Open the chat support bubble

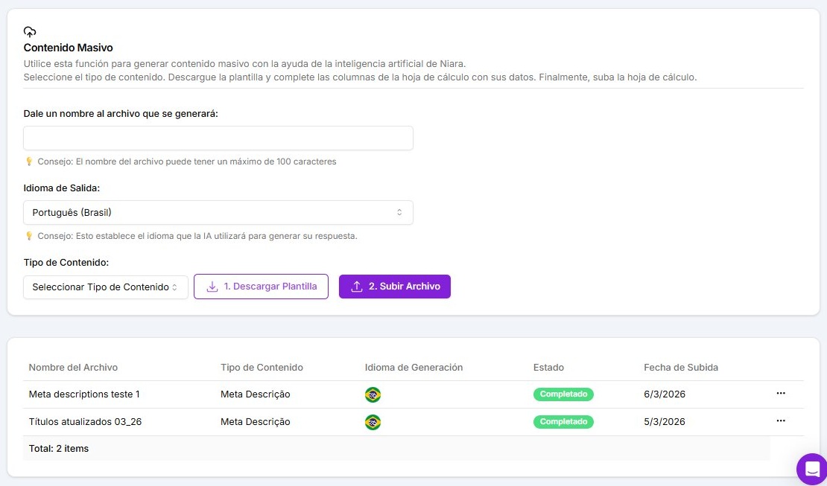(x=811, y=469)
